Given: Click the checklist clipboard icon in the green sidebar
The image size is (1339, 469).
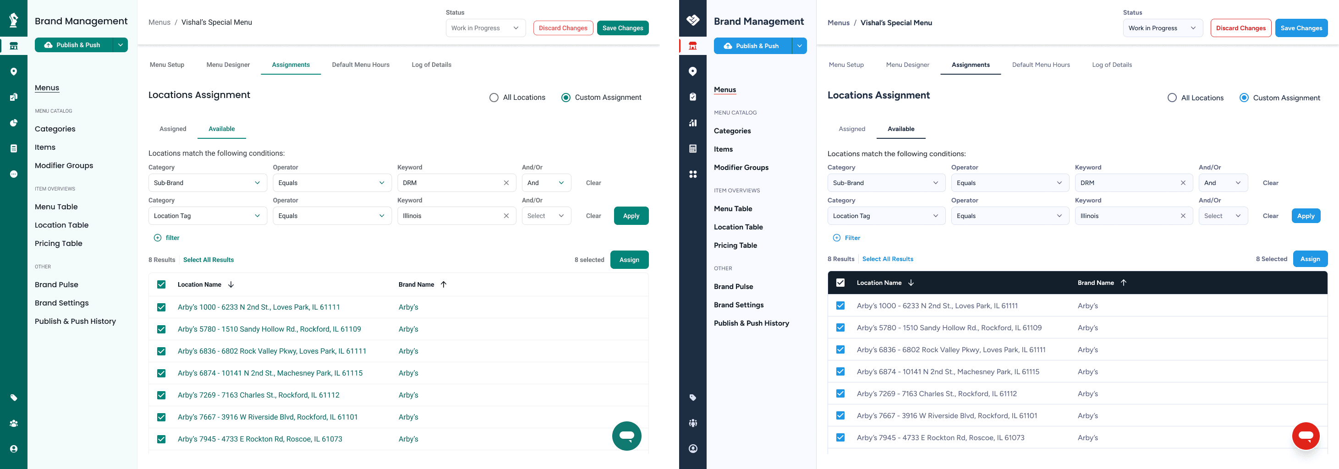Looking at the screenshot, I should click(14, 97).
